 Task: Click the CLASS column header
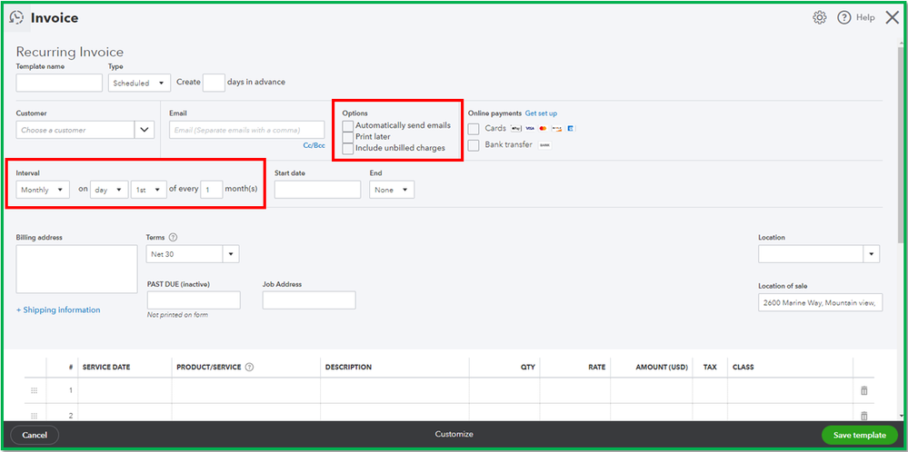click(743, 367)
